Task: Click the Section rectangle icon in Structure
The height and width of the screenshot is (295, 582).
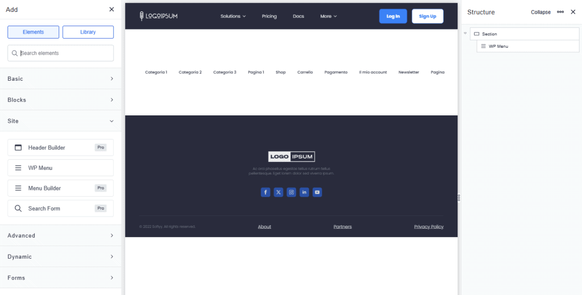Action: (x=477, y=34)
